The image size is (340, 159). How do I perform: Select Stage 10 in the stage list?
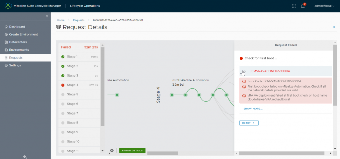pyautogui.click(x=79, y=141)
